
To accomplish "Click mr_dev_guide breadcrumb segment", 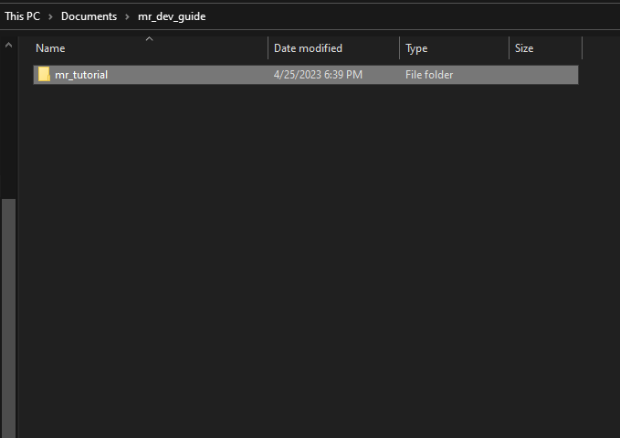I will (x=172, y=16).
